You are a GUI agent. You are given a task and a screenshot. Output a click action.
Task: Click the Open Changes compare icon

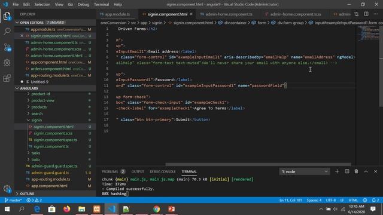357,14
